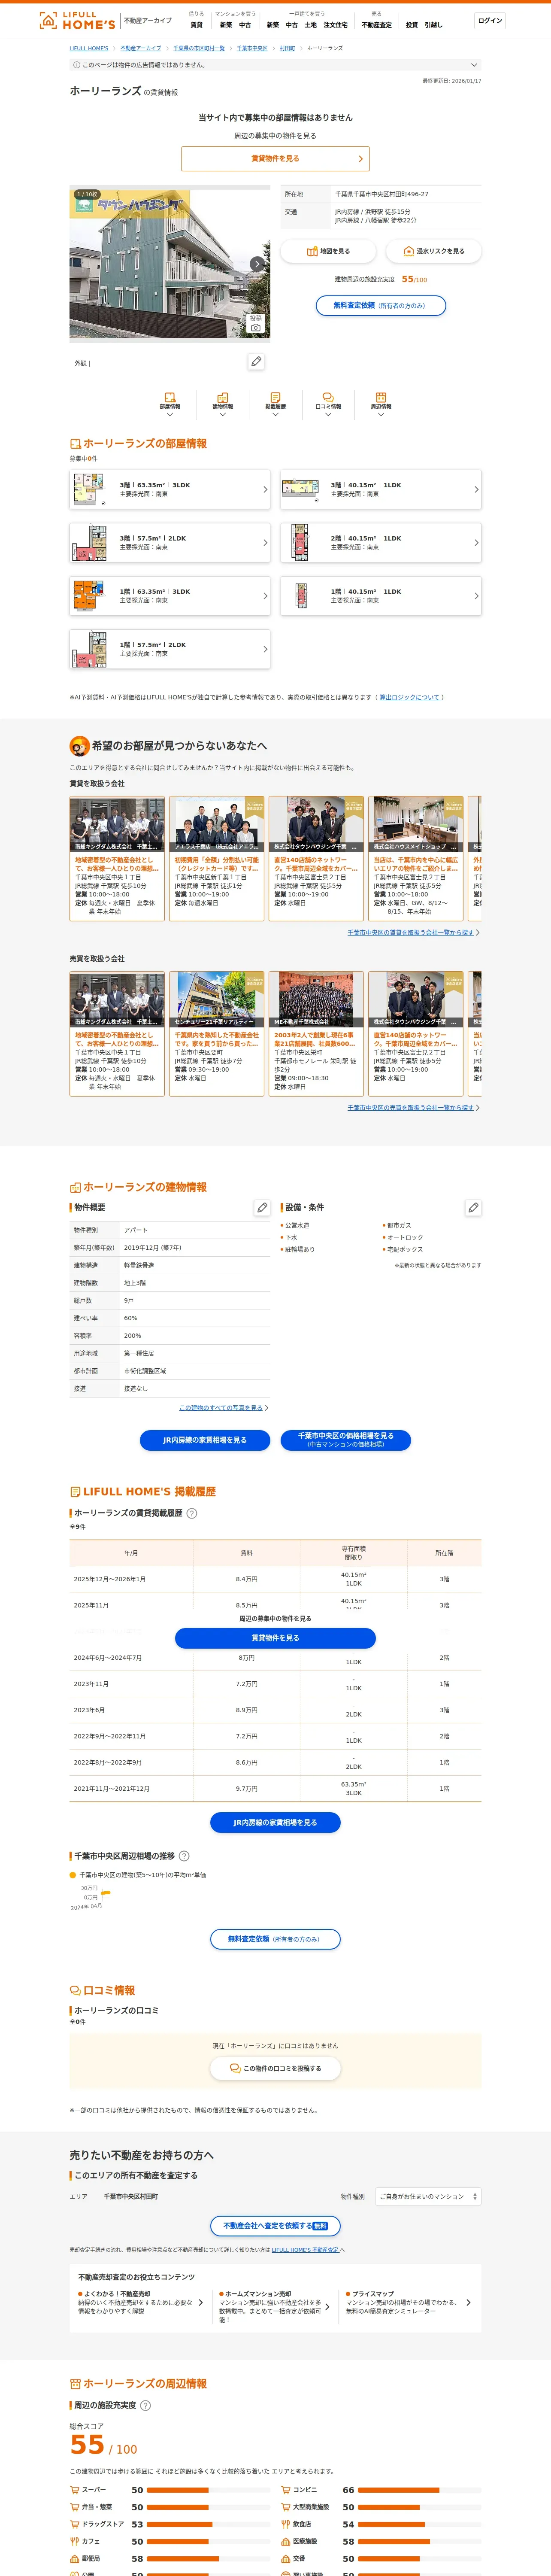This screenshot has height=2576, width=551.
Task: Click blue 賃貸物件を見る button in history table
Action: [275, 1638]
